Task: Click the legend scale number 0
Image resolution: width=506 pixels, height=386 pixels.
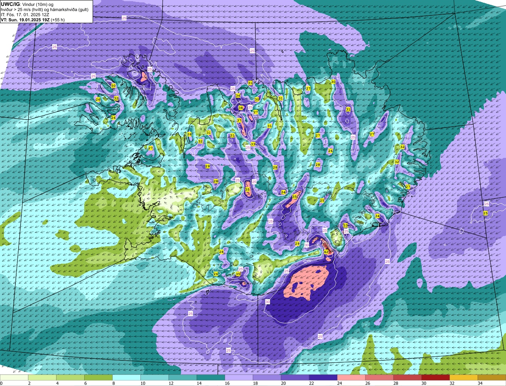Action: [x=1, y=383]
